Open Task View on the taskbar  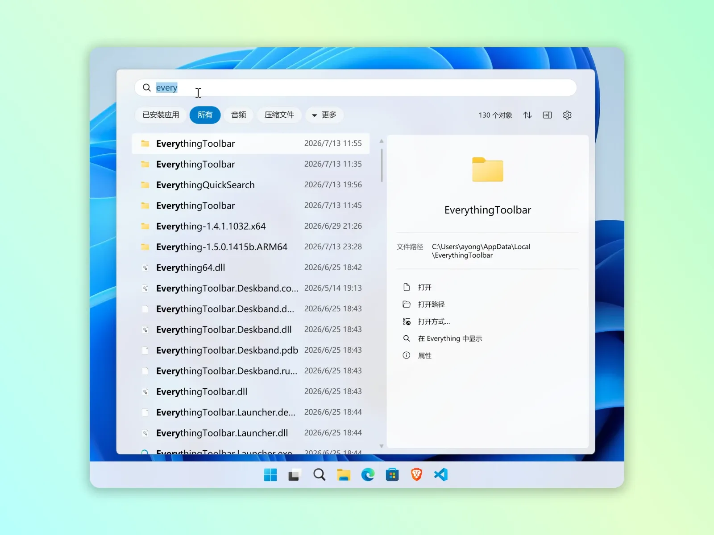[294, 475]
